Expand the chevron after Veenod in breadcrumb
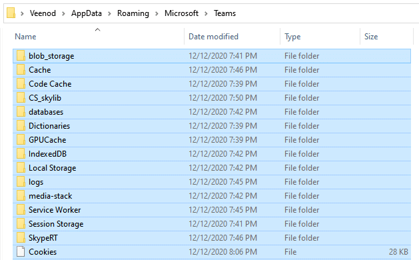 pos(63,13)
